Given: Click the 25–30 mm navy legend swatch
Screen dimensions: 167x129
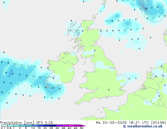Looking at the screenshot, I should [53, 126].
